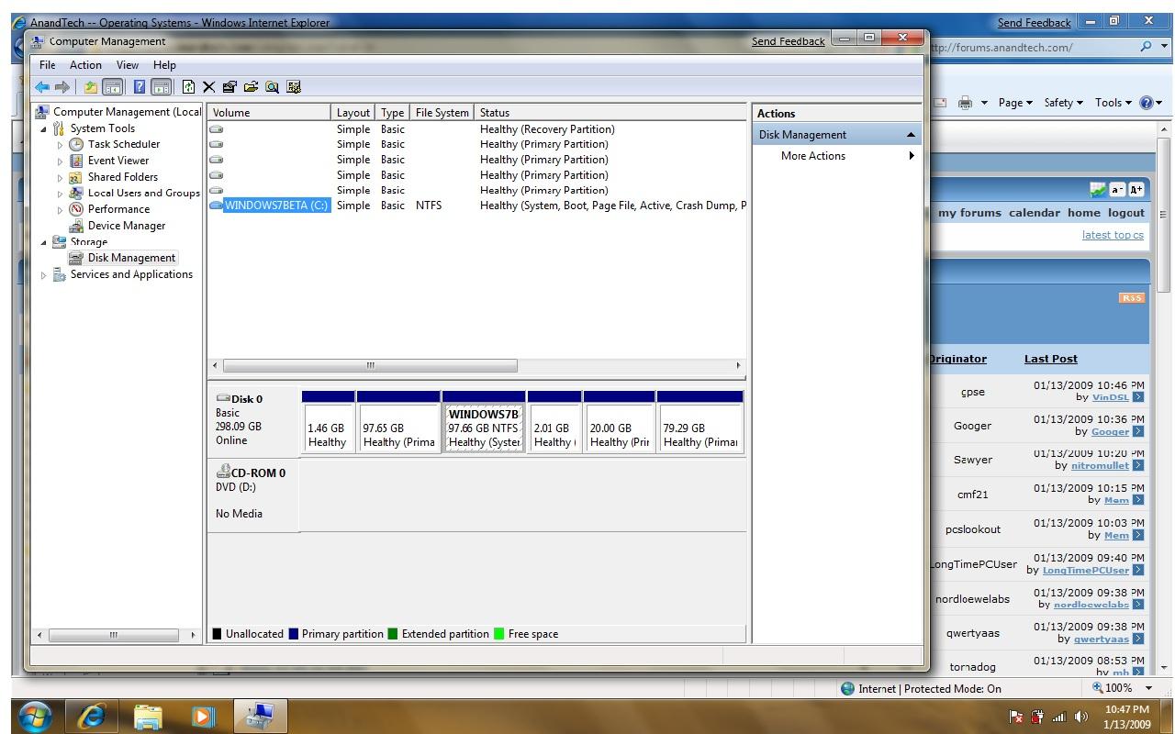This screenshot has width=1175, height=734.
Task: Click the grey Forward arrow
Action: (x=62, y=87)
